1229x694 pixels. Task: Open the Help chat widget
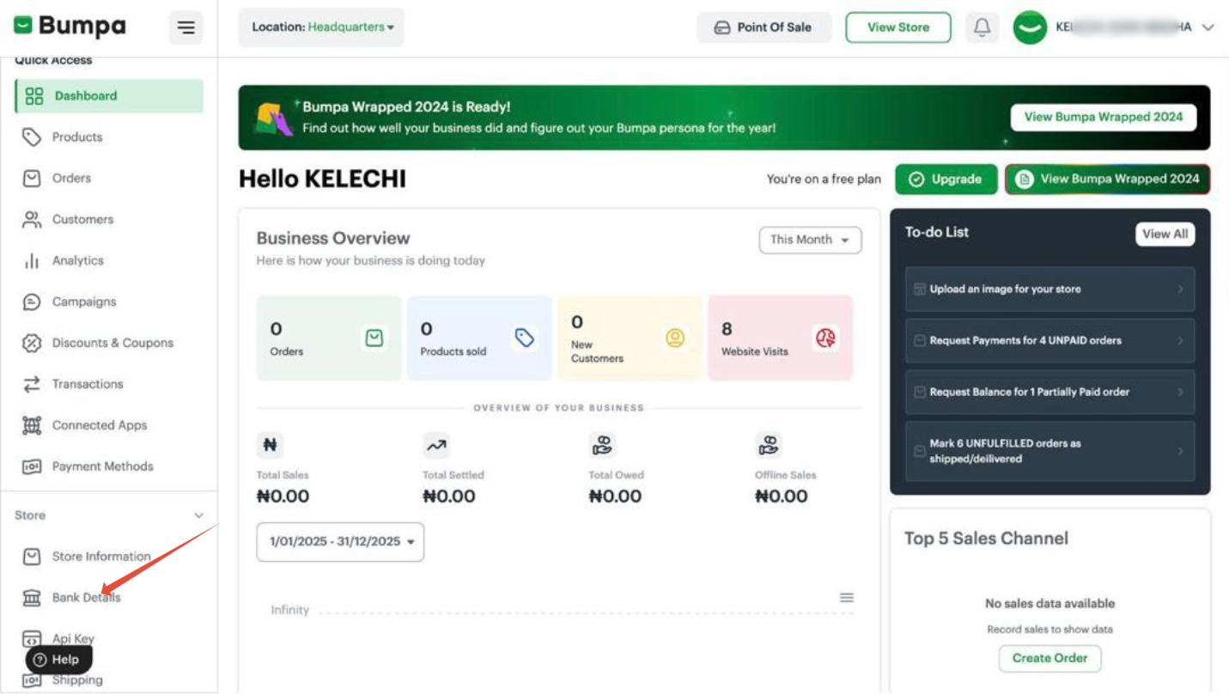[x=58, y=660]
